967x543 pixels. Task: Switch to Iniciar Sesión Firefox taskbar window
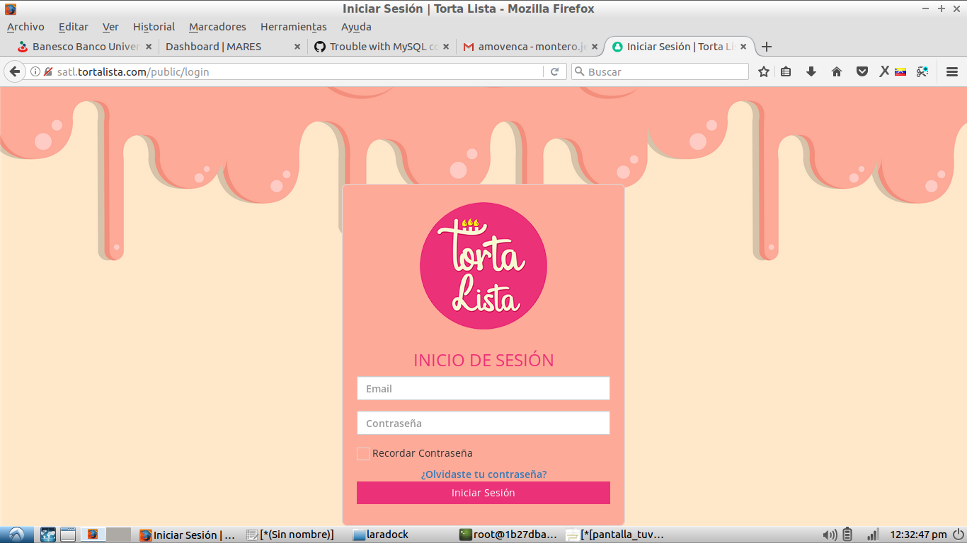click(188, 535)
